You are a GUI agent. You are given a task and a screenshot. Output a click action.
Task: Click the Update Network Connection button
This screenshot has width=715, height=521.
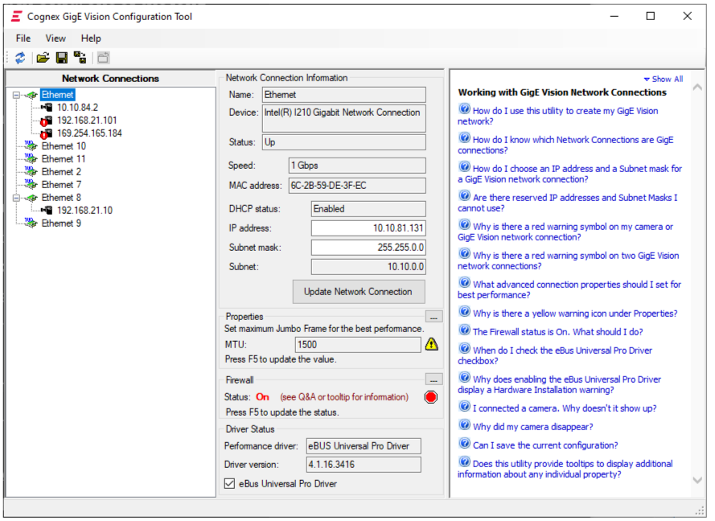359,292
